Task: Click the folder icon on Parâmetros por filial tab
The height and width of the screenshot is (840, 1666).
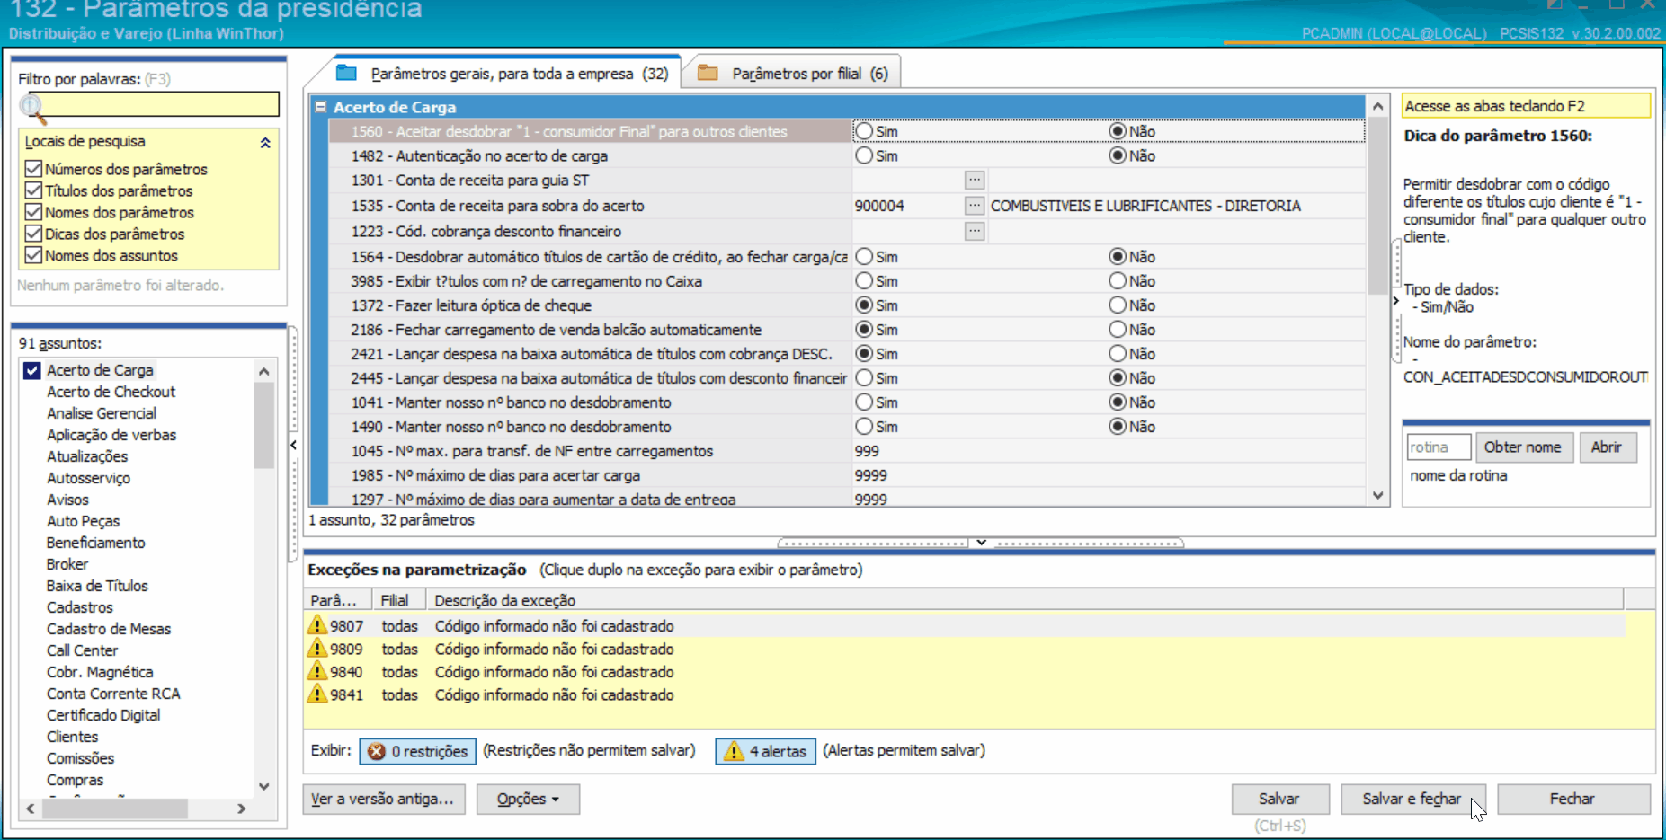Action: [x=708, y=73]
